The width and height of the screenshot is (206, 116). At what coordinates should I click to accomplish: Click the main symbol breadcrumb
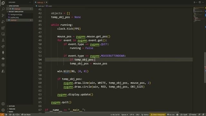50,6
